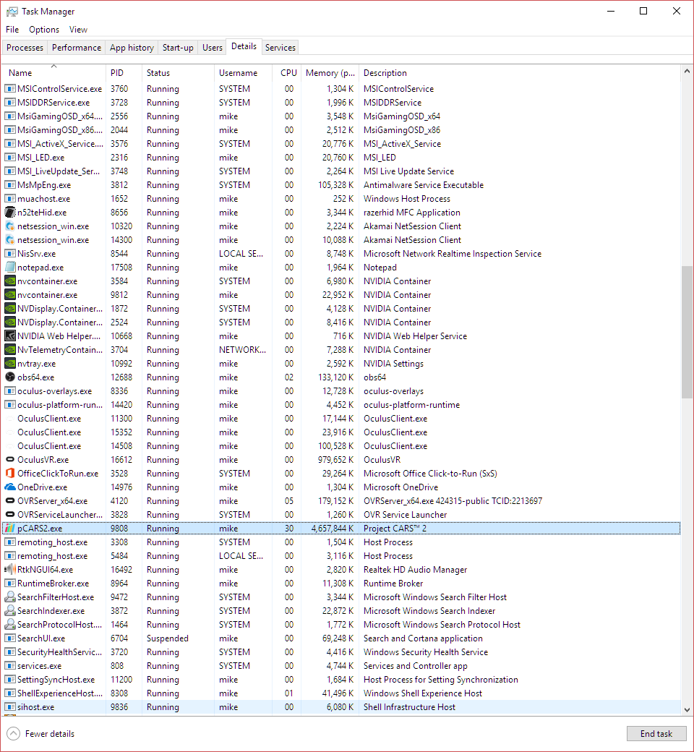Select the RtkNGUI64.exe audio speaker icon
Screen dimensions: 694x752
click(x=10, y=570)
